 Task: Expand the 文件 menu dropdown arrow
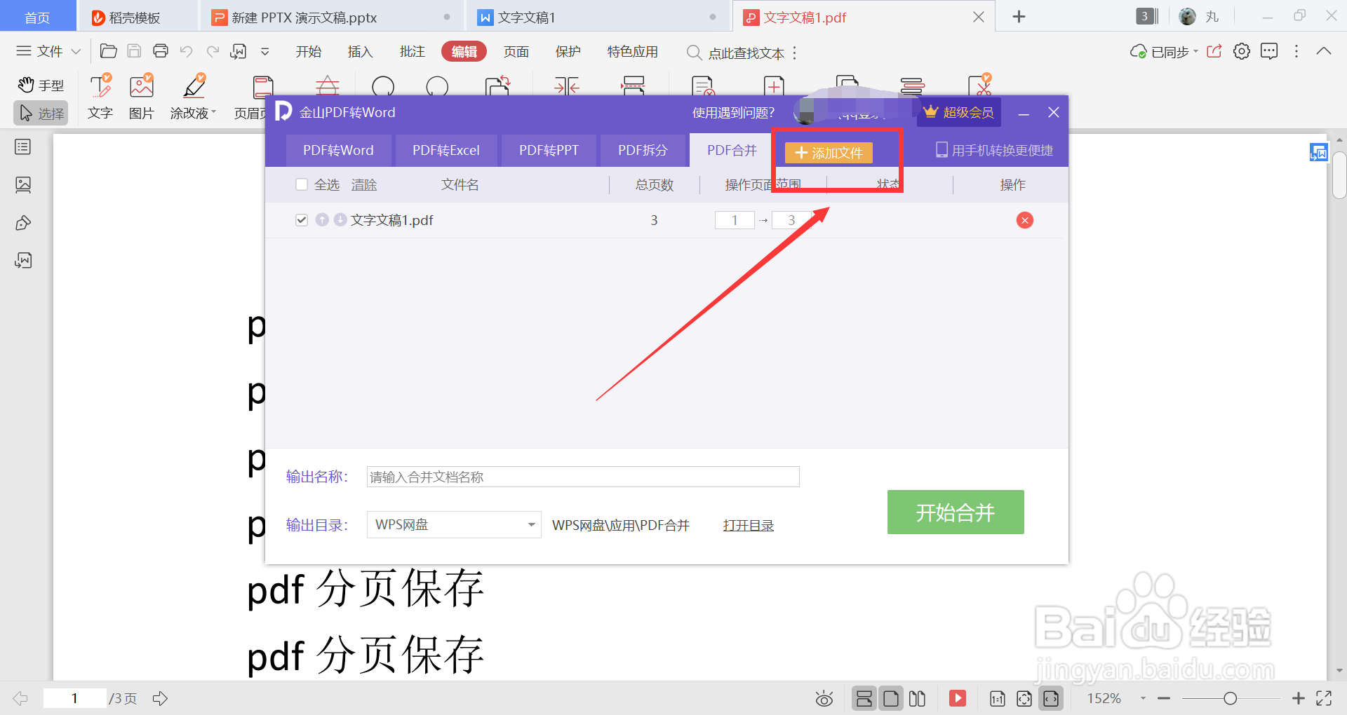(x=77, y=50)
